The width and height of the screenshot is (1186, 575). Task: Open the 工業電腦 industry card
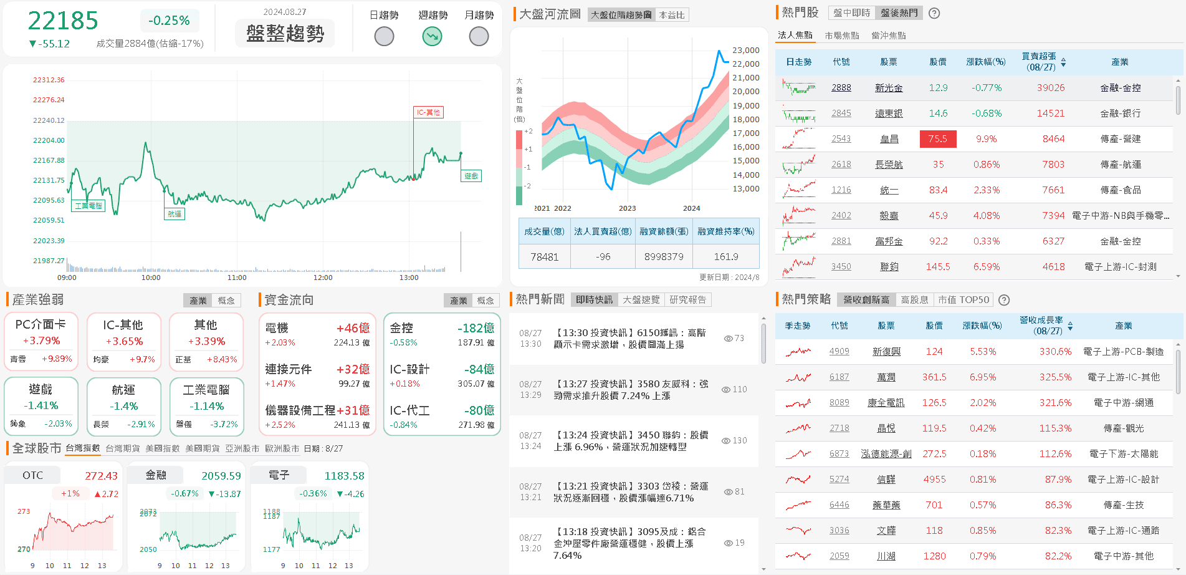click(x=206, y=407)
